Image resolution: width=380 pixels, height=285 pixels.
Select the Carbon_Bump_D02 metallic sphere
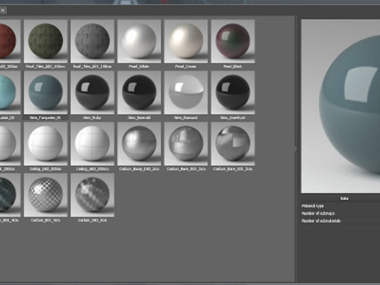139,144
